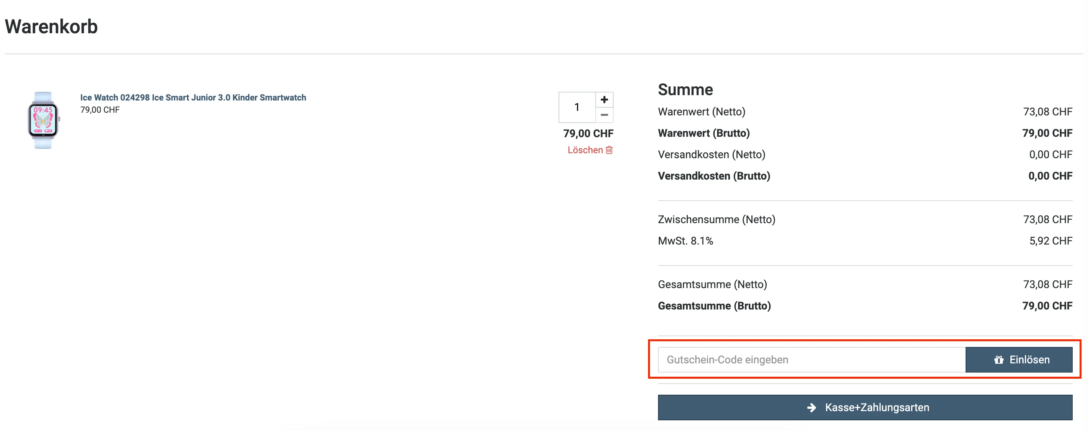This screenshot has width=1088, height=431.
Task: Open the Ice Smart Junior 3.0 product link
Action: click(193, 97)
